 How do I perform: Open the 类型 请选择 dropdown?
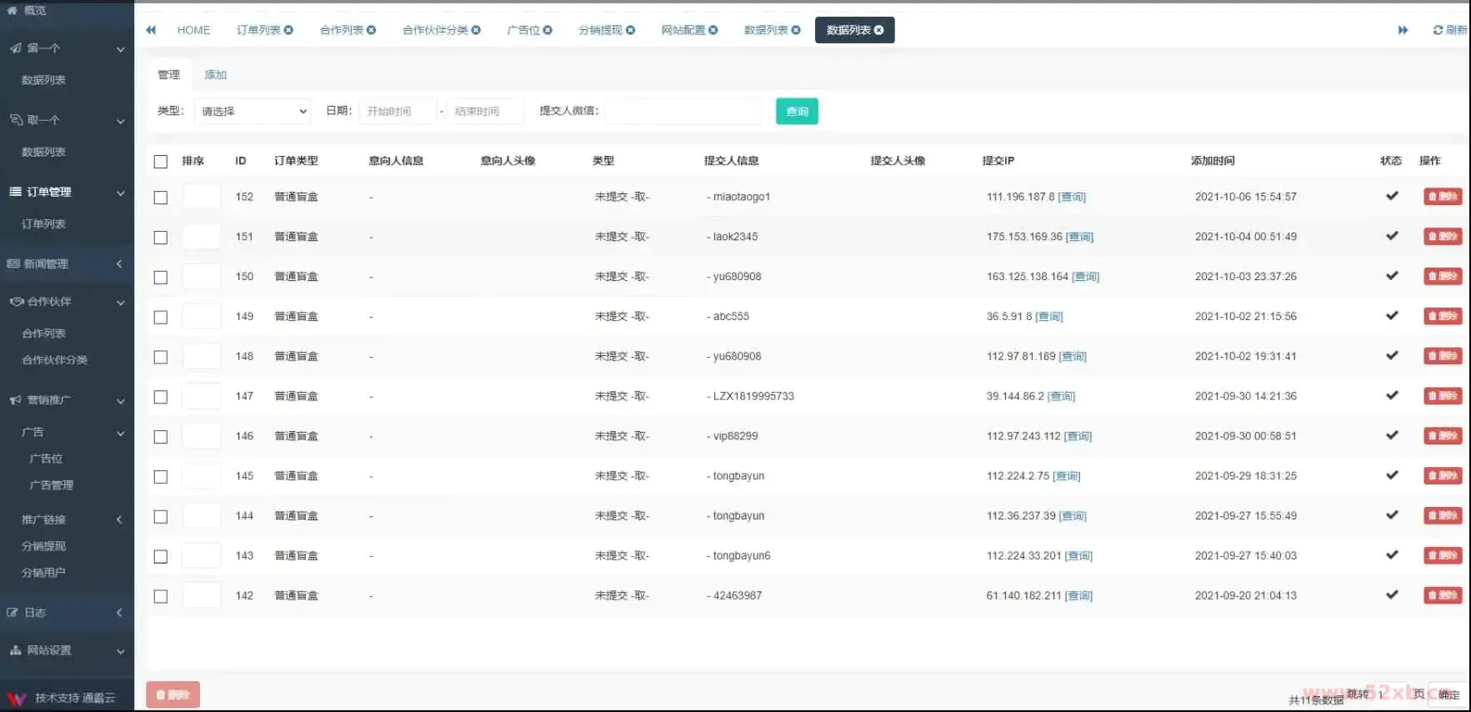coord(253,111)
